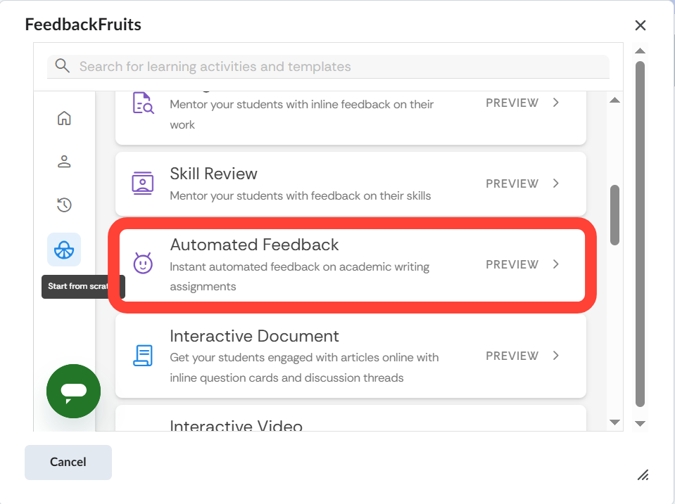Click the Skill Review activity icon
Image resolution: width=675 pixels, height=504 pixels.
click(x=143, y=183)
